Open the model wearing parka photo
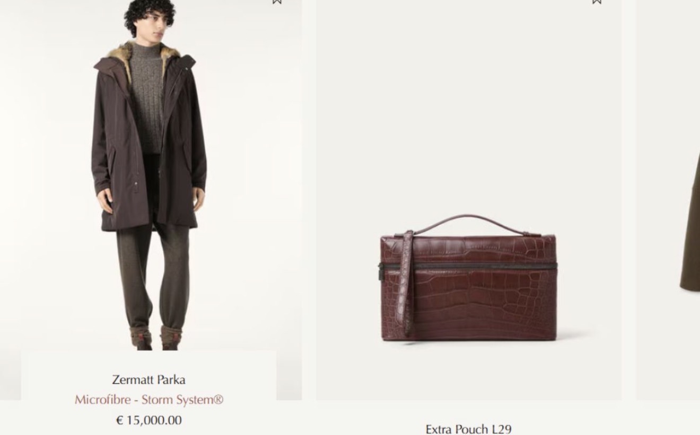Image resolution: width=700 pixels, height=435 pixels. click(151, 175)
